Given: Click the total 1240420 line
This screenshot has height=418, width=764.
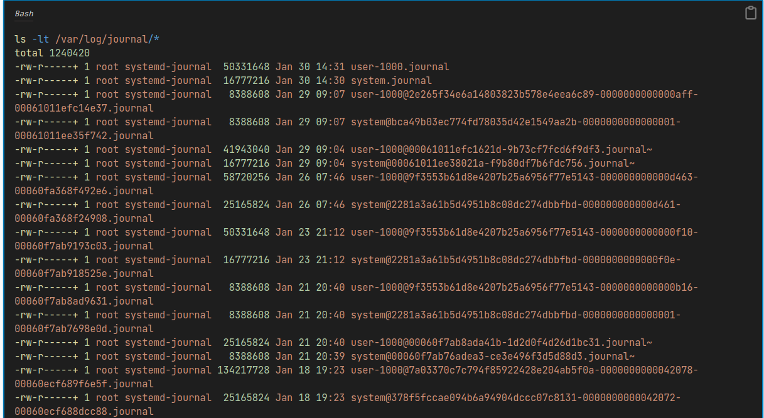Looking at the screenshot, I should coord(52,53).
